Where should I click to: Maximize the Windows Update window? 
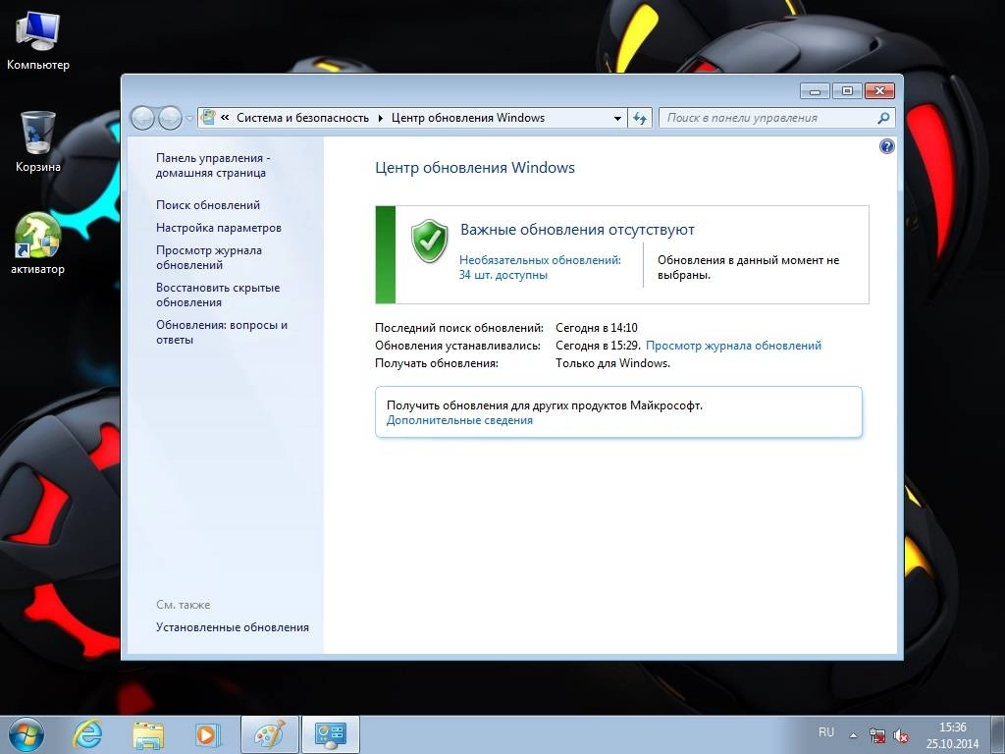coord(847,91)
